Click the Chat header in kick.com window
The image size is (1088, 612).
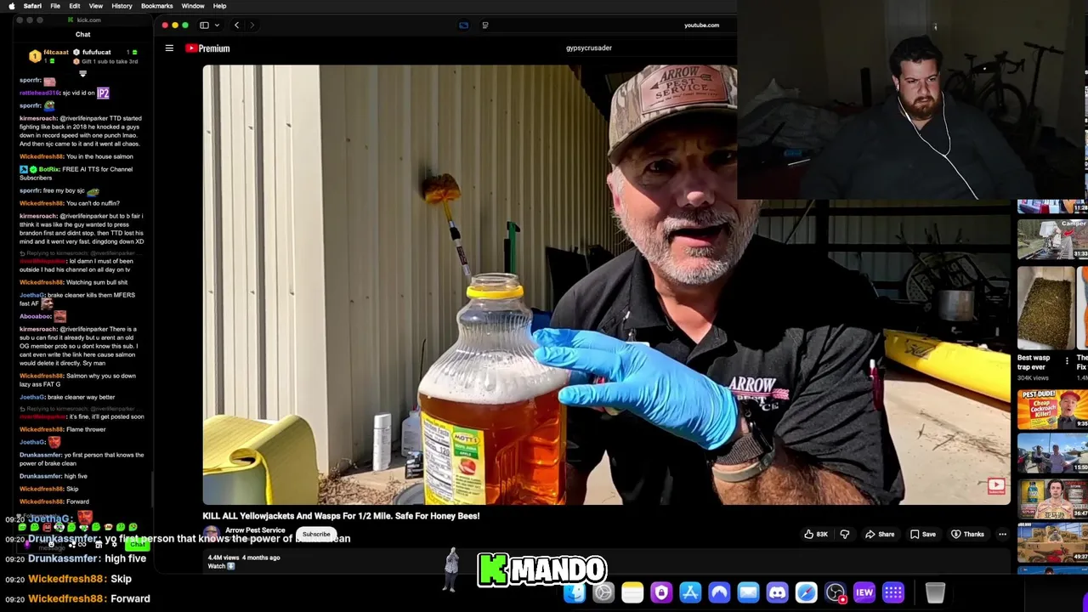[82, 35]
